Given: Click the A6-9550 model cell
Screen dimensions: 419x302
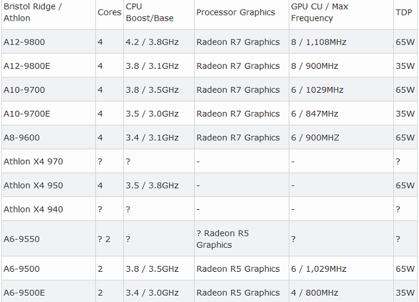Looking at the screenshot, I should (21, 238).
